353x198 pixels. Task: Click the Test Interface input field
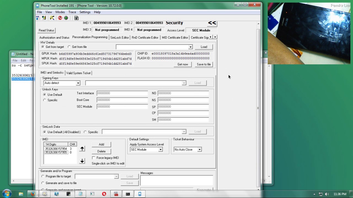[x=122, y=93]
